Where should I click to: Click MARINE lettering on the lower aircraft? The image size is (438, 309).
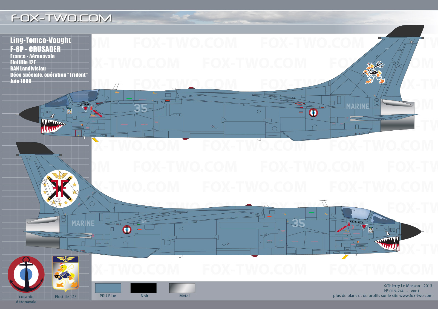[x=83, y=223]
